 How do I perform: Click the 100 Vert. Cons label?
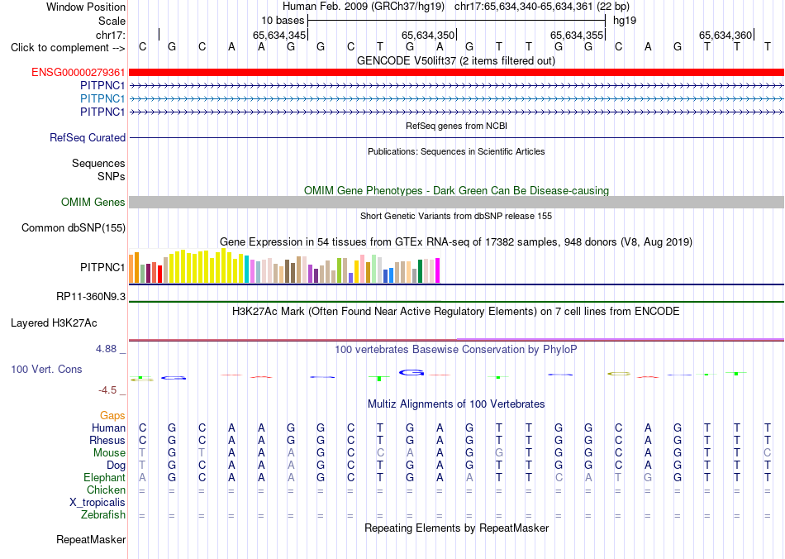(x=46, y=369)
